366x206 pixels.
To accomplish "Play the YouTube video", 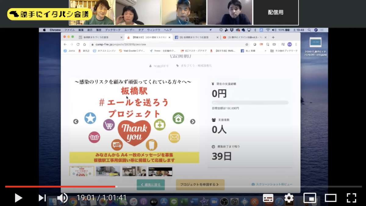I will coord(18,198).
